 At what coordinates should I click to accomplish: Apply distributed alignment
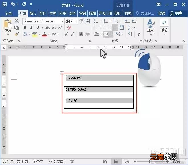(121, 28)
